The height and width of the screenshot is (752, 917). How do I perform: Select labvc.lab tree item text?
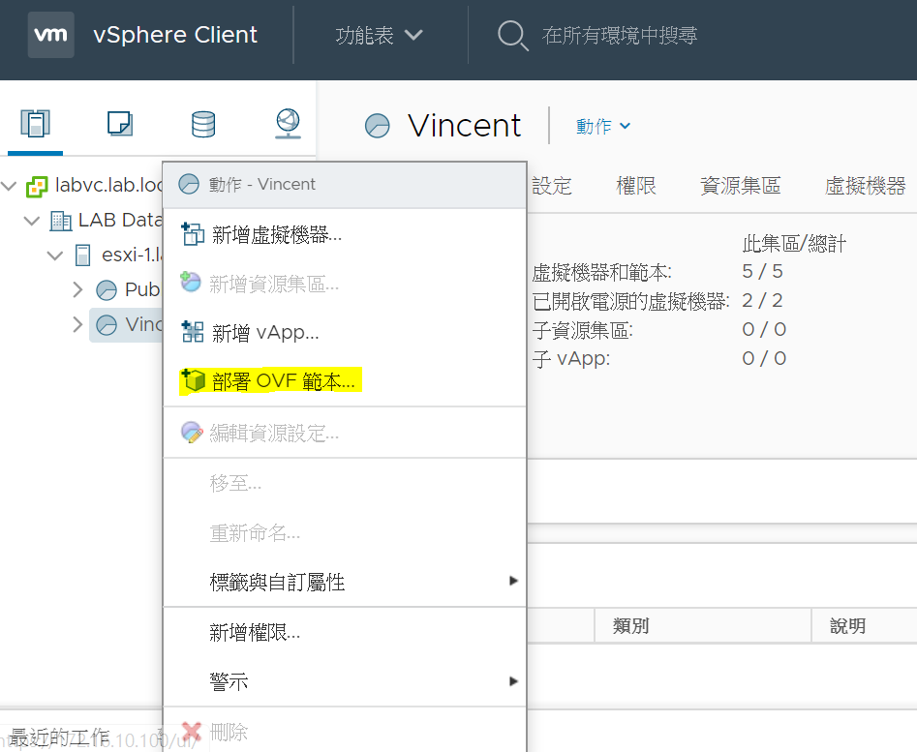[108, 185]
